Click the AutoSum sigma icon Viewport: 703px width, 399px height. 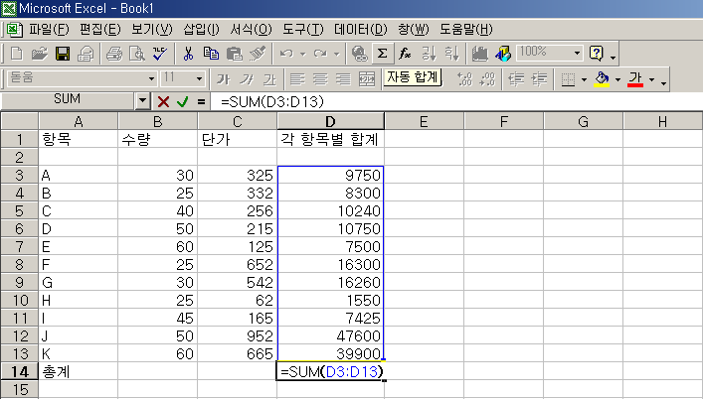click(x=383, y=54)
